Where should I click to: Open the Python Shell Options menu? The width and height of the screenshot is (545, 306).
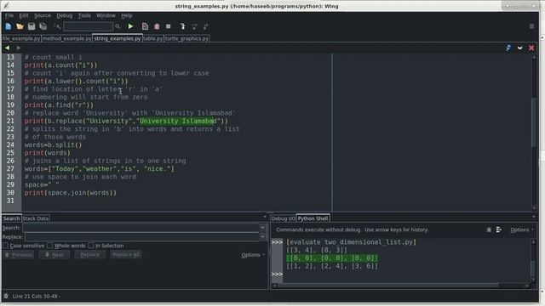click(521, 229)
